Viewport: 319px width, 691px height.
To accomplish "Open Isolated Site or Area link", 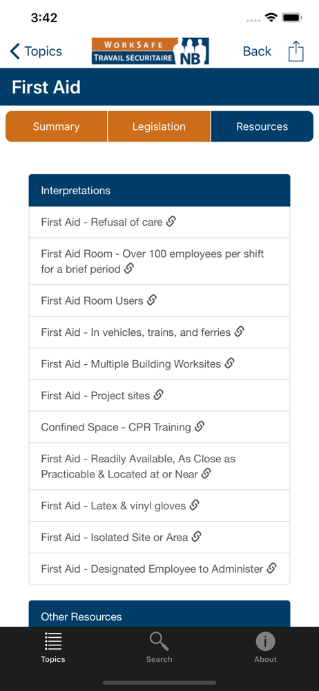I will pos(159,537).
